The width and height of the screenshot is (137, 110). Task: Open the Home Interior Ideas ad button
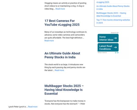click(108, 38)
